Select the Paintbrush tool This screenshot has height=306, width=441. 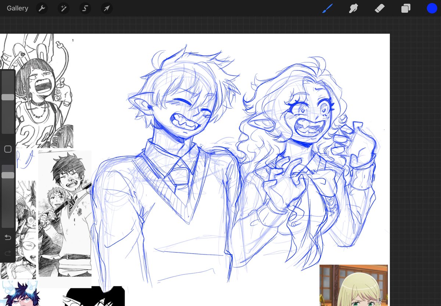[327, 8]
